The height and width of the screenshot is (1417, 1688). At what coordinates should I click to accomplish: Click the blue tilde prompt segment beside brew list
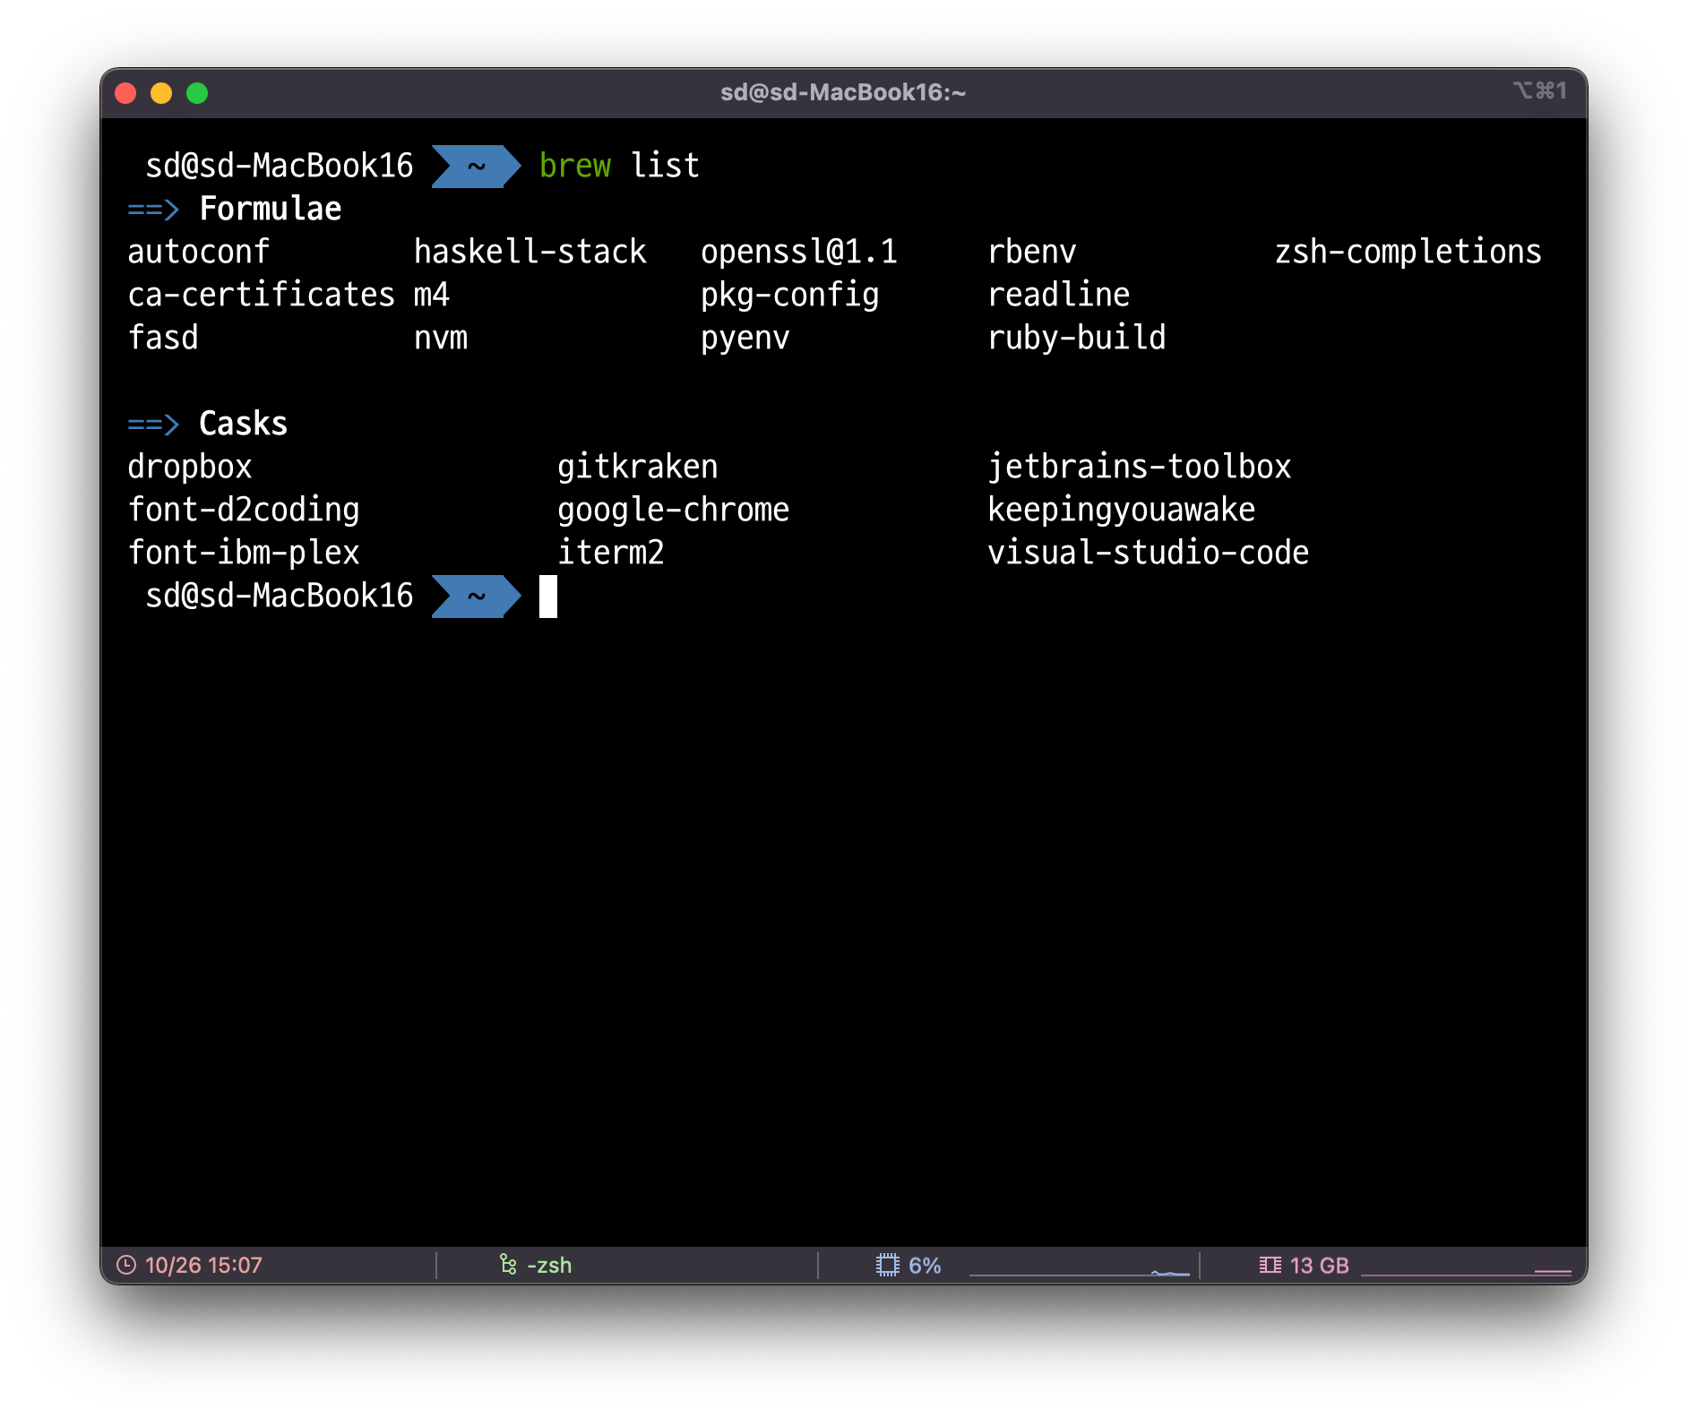(x=476, y=167)
